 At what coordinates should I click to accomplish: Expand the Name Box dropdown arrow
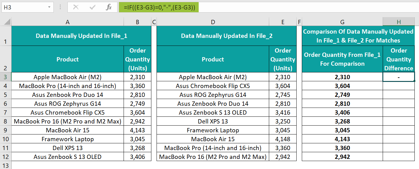[x=49, y=7]
